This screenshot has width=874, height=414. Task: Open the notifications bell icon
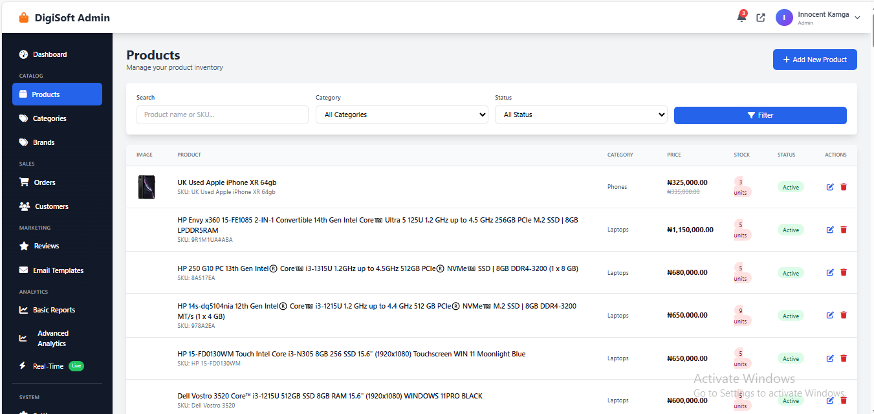741,17
